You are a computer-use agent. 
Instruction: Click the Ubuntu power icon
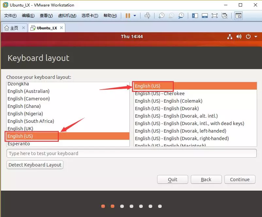click(x=248, y=36)
